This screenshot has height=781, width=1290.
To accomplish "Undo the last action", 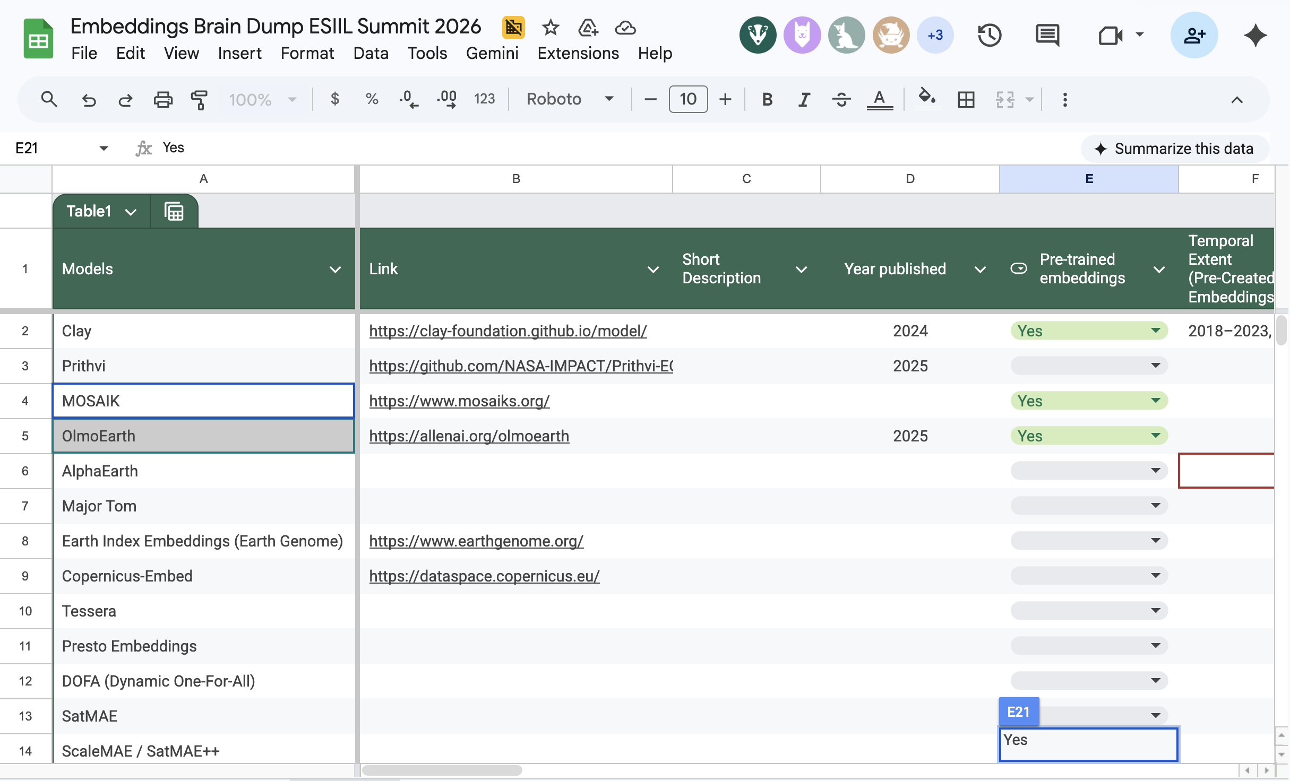I will click(x=89, y=99).
